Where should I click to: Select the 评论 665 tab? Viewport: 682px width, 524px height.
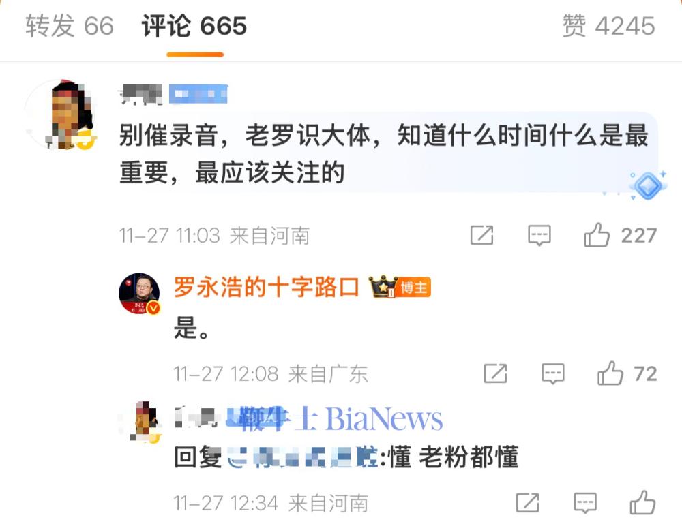(194, 26)
